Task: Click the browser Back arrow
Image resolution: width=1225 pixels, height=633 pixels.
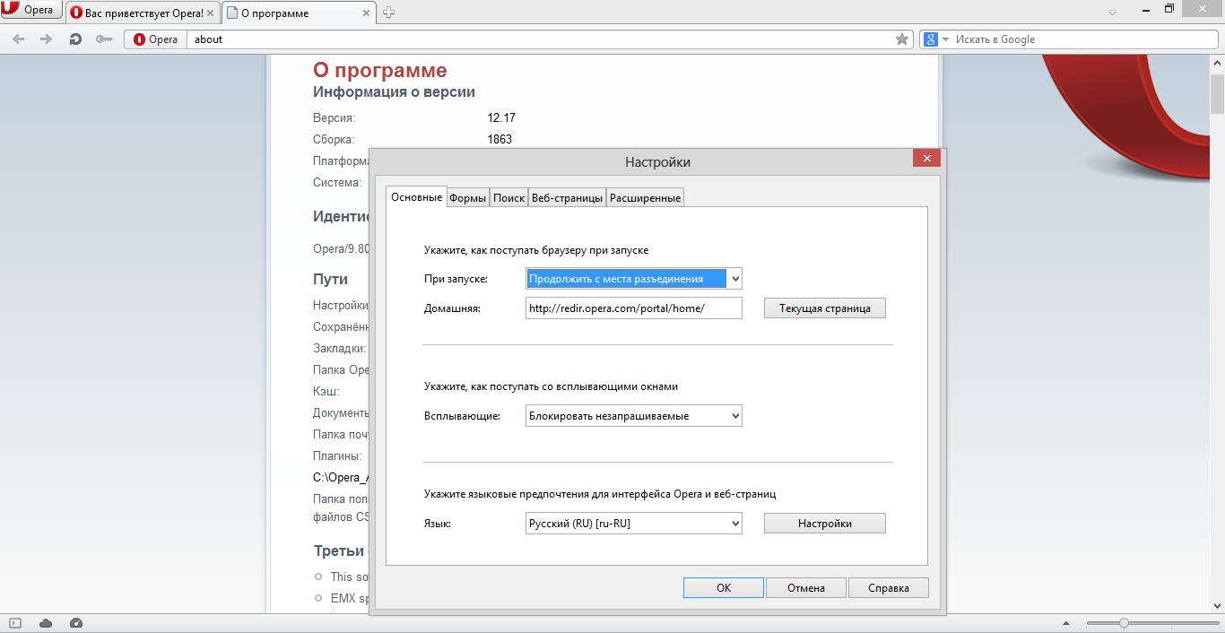Action: tap(19, 39)
